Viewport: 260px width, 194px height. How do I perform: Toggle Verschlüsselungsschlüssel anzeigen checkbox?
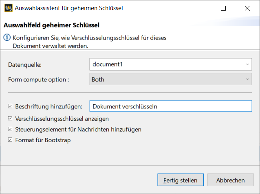(10, 118)
